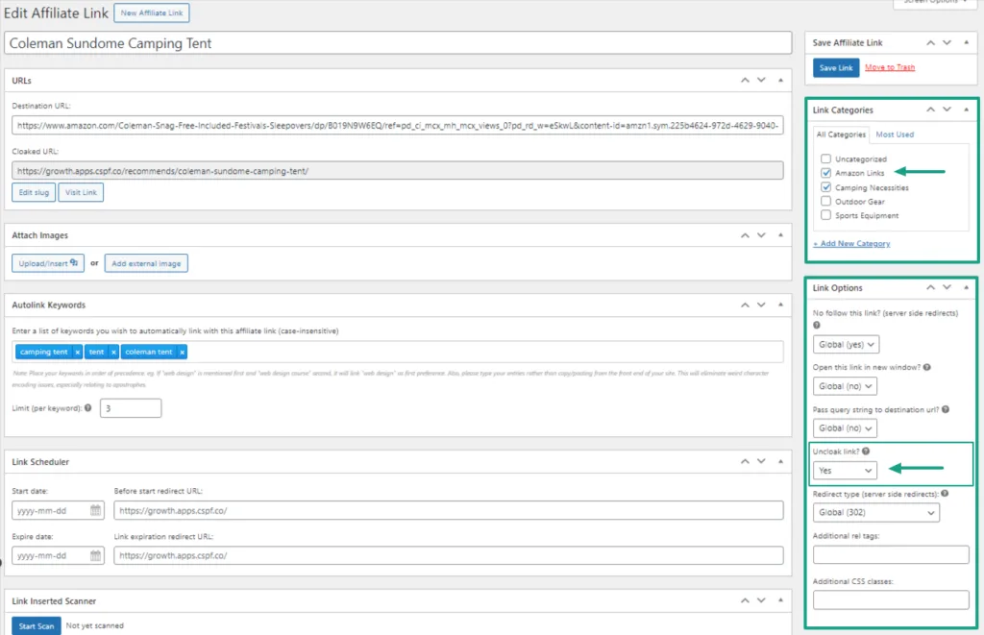The image size is (984, 635).
Task: Click the Edit slug button
Action: pos(34,193)
